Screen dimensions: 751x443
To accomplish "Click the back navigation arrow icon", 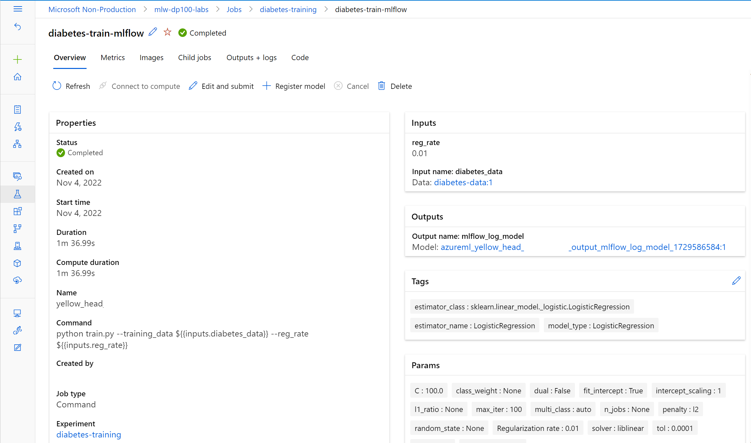I will click(x=17, y=26).
